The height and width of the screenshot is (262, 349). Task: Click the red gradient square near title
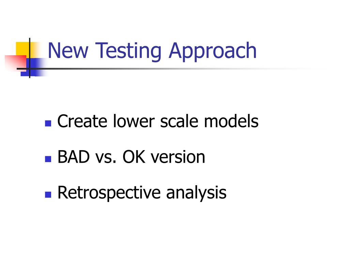point(16,63)
